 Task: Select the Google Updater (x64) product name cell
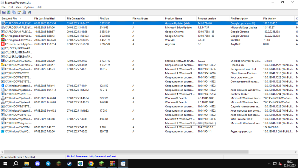[177, 23]
